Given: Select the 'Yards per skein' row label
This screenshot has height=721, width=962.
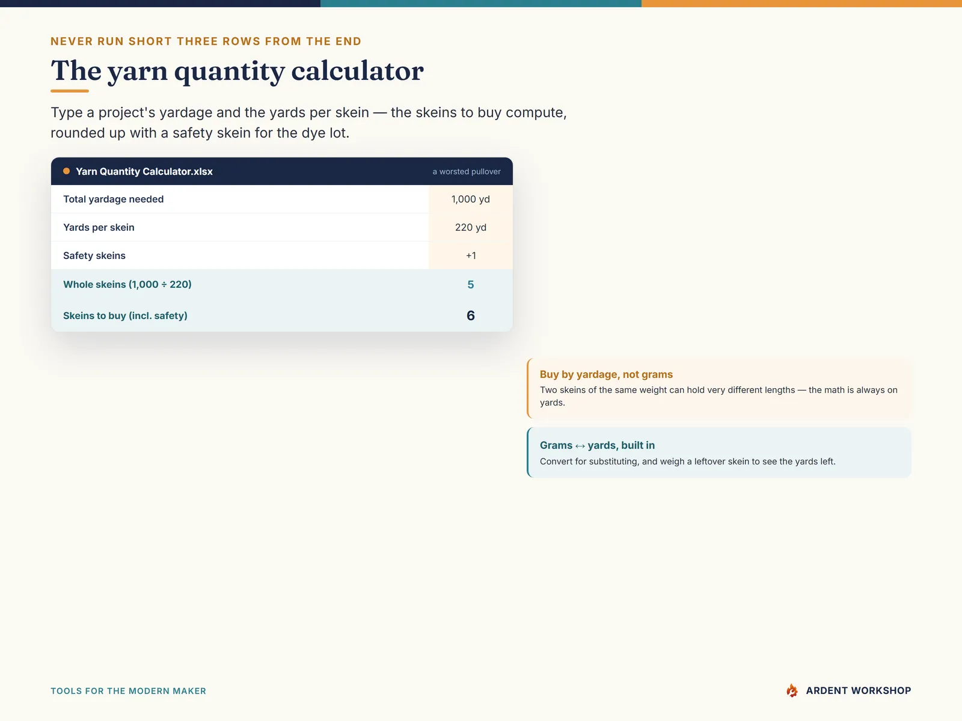Looking at the screenshot, I should click(x=99, y=227).
